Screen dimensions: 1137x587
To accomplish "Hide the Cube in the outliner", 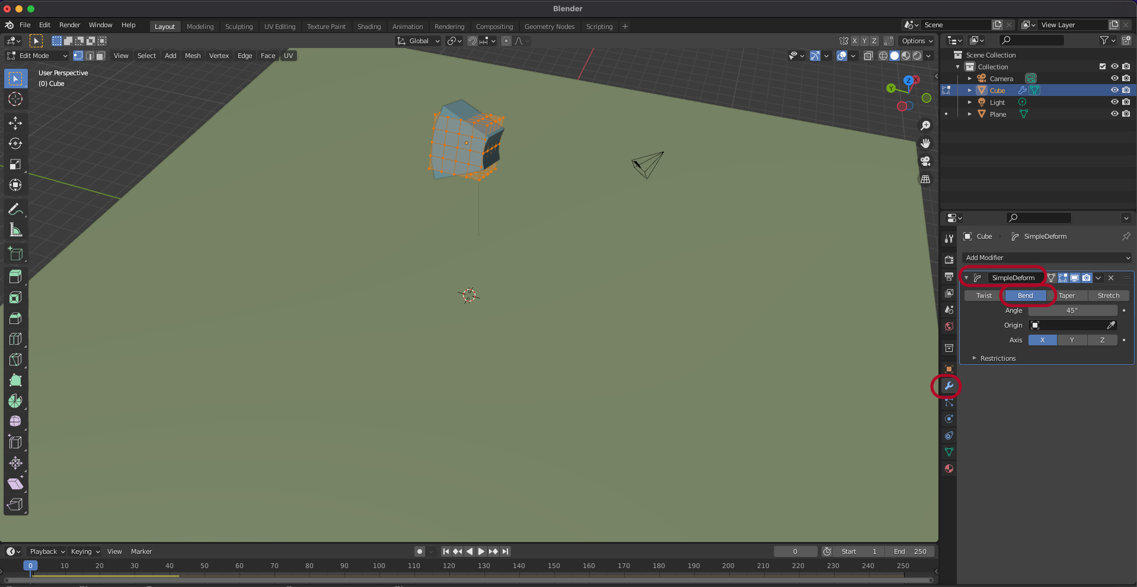I will click(1114, 90).
